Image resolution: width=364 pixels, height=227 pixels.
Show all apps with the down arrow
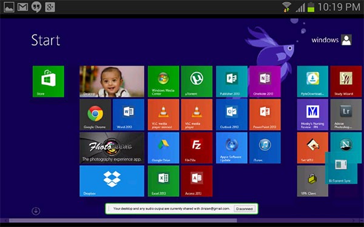tap(36, 211)
